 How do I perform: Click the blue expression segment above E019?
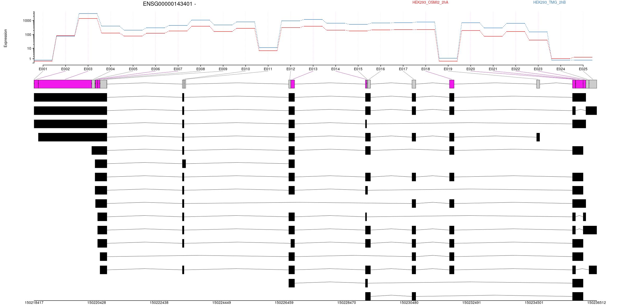(x=448, y=58)
